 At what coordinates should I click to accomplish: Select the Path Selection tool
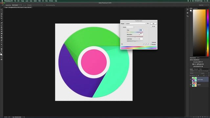[x=1, y=45]
